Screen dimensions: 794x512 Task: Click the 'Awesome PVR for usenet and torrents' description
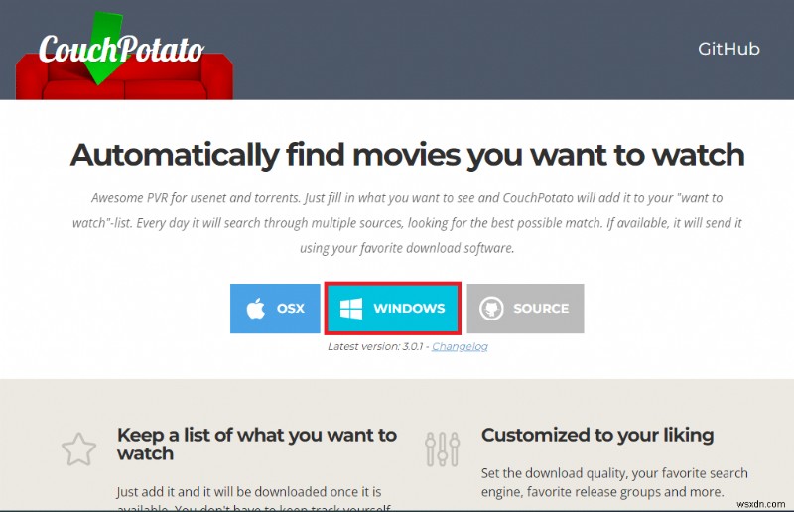click(407, 223)
